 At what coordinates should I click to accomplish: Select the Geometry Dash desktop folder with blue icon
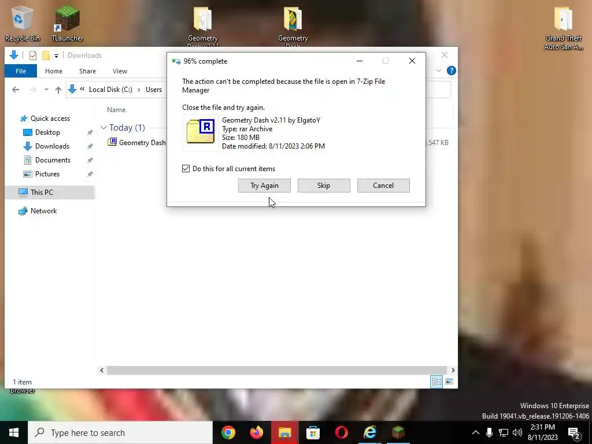pyautogui.click(x=293, y=25)
